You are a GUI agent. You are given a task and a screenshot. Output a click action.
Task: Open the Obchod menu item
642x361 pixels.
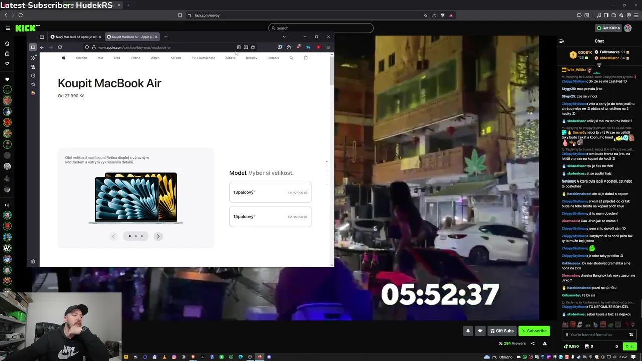coord(81,58)
